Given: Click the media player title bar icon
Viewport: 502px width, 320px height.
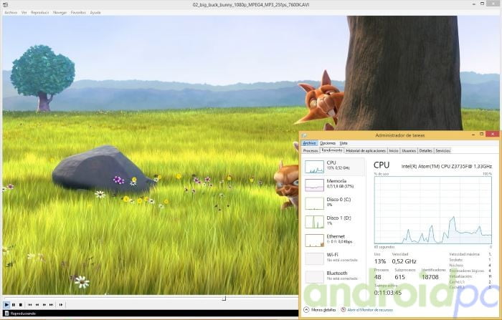Looking at the screenshot, I should pos(5,4).
